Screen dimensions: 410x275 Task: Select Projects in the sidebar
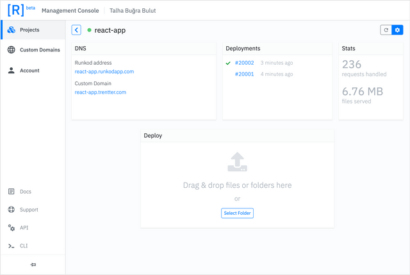coord(33,30)
